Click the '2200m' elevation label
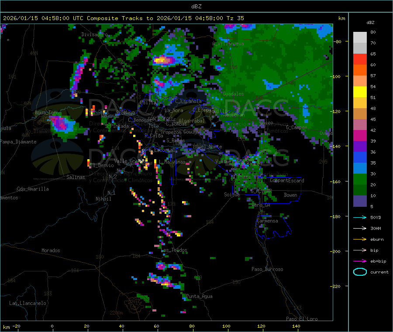The image size is (393, 332). click(116, 313)
